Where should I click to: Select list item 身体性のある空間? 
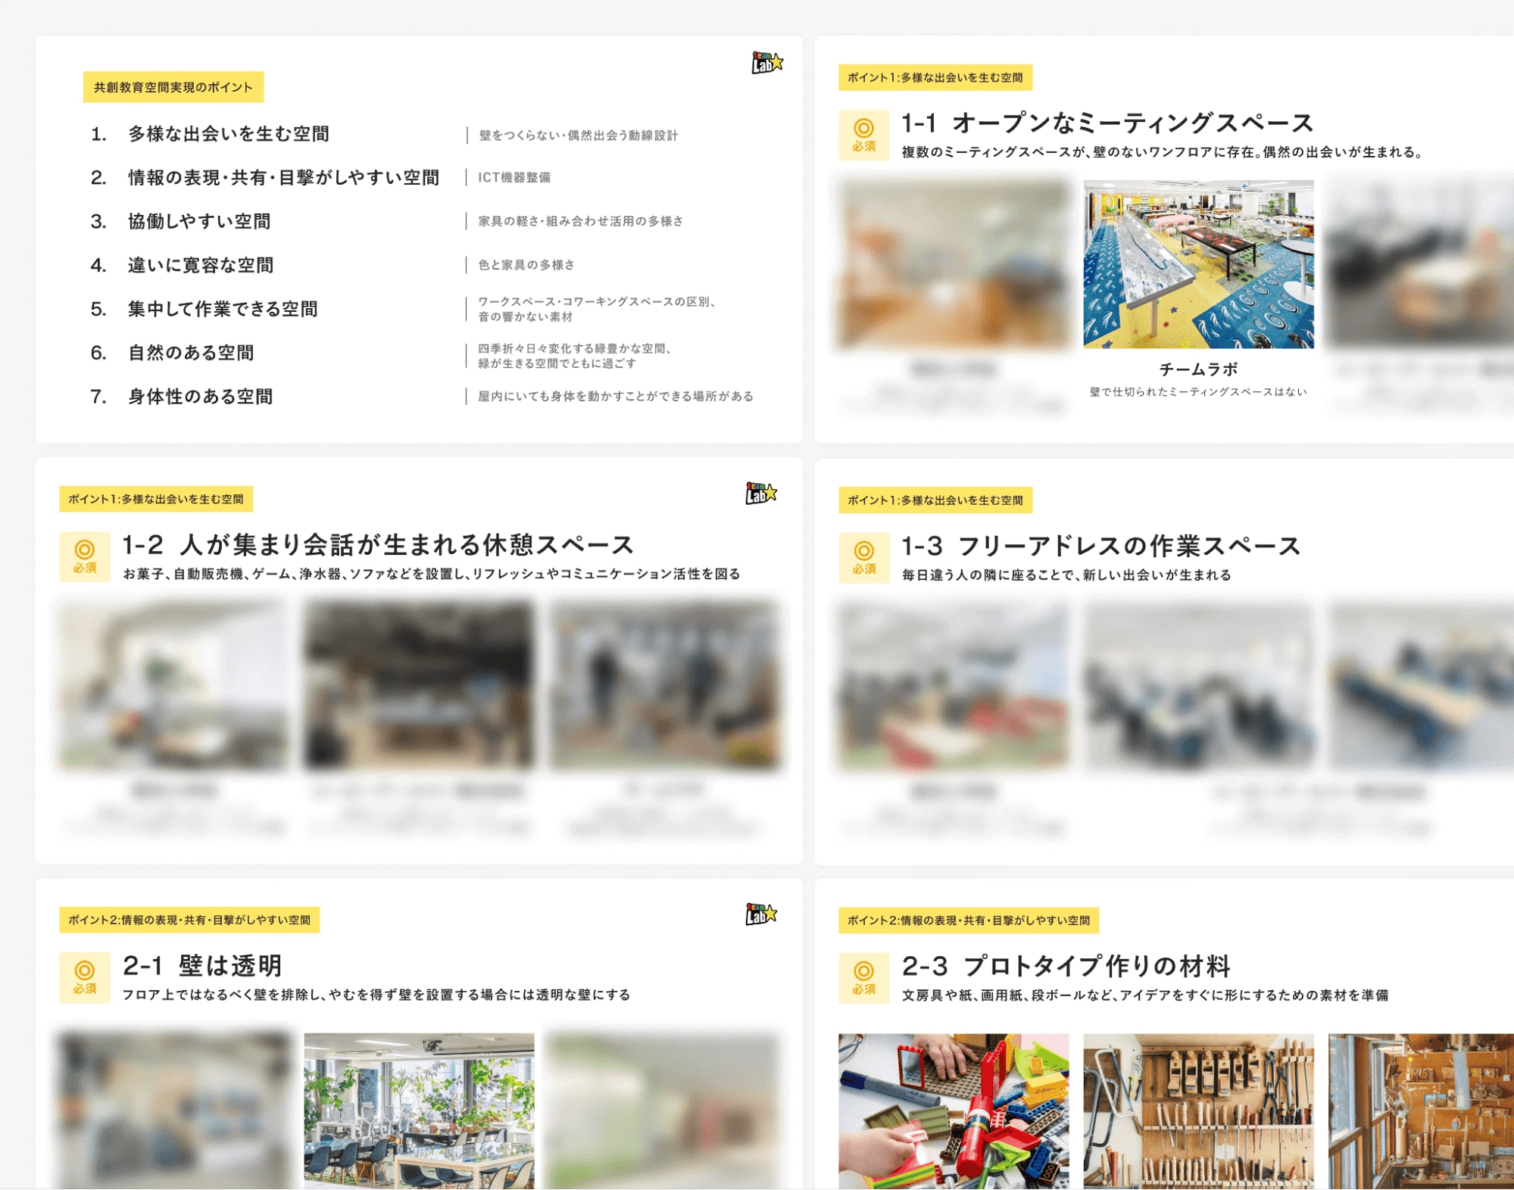(x=200, y=397)
